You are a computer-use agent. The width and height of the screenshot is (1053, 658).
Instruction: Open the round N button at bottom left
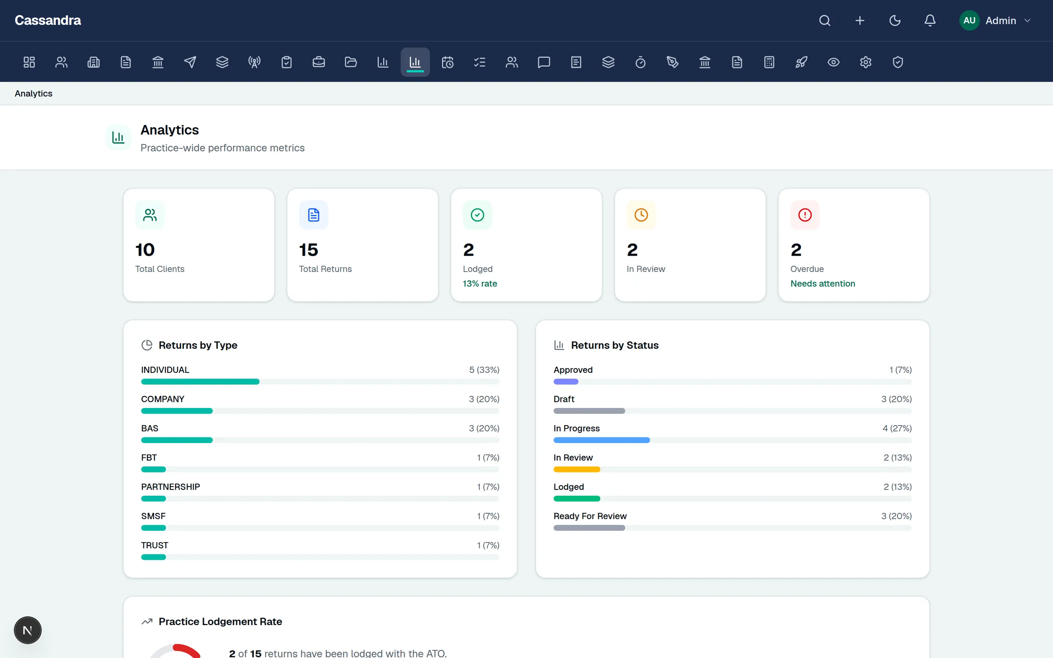[x=28, y=630]
